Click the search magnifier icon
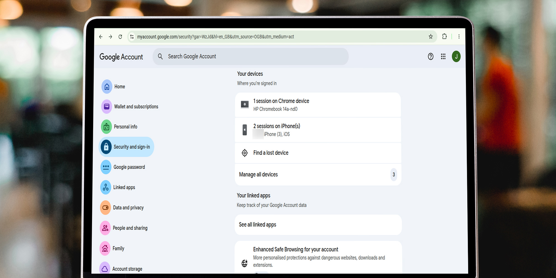Screen dimensions: 556x278 tap(160, 56)
